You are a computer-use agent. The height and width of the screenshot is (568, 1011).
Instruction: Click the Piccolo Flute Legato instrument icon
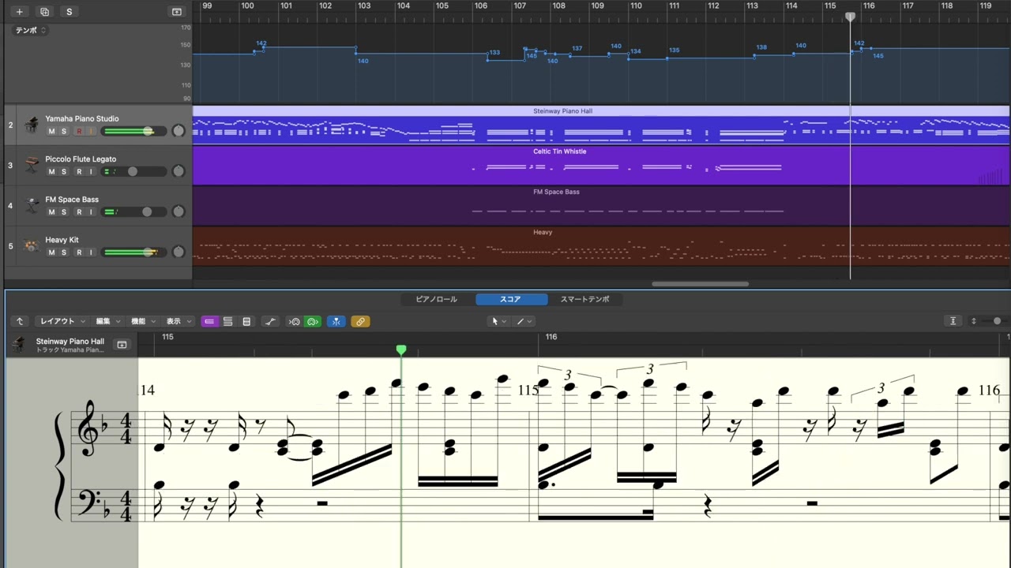pyautogui.click(x=32, y=165)
